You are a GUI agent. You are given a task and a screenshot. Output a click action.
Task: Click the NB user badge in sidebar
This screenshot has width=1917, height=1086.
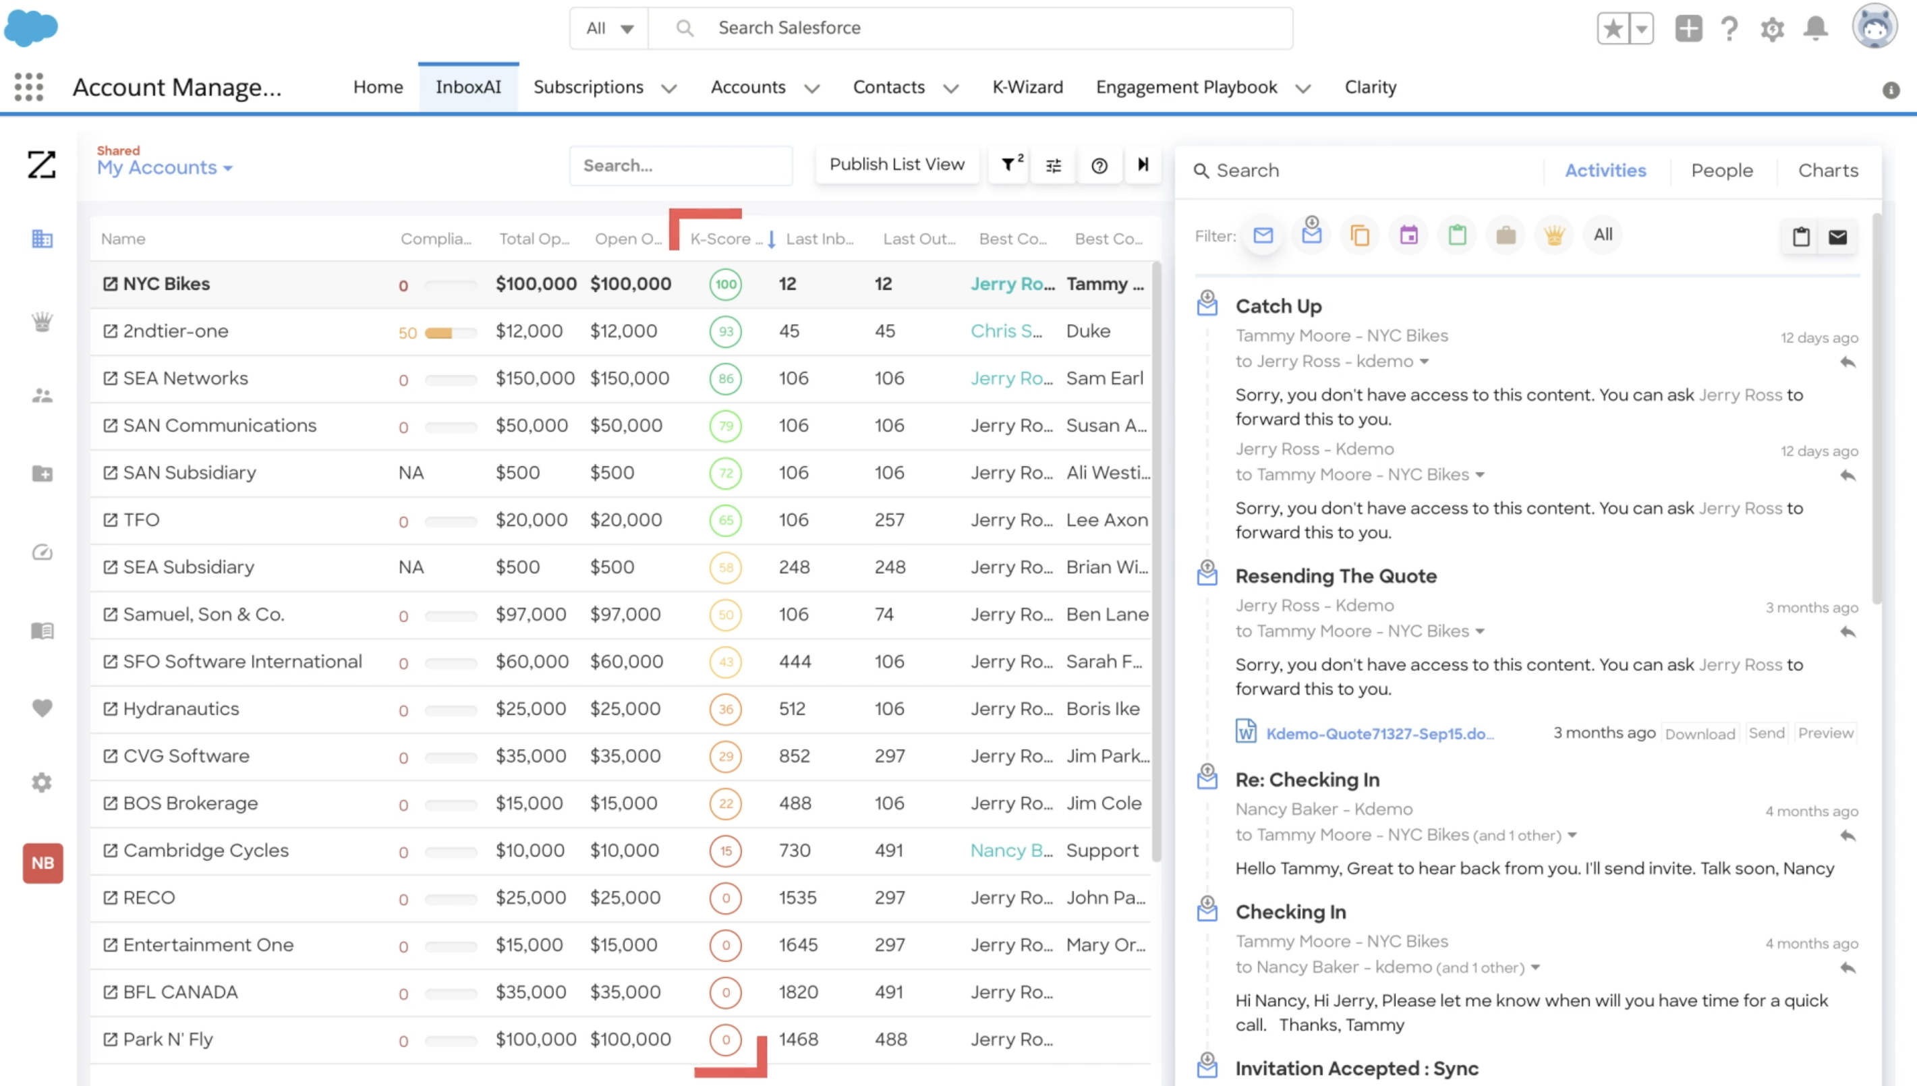pyautogui.click(x=42, y=863)
